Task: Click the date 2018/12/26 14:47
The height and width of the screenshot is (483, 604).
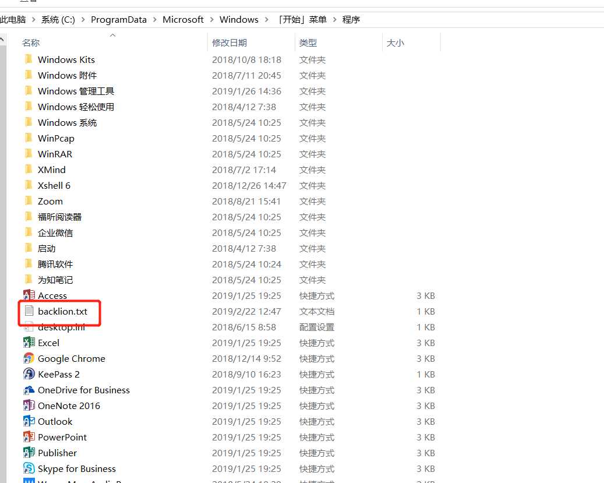Action: (x=249, y=185)
